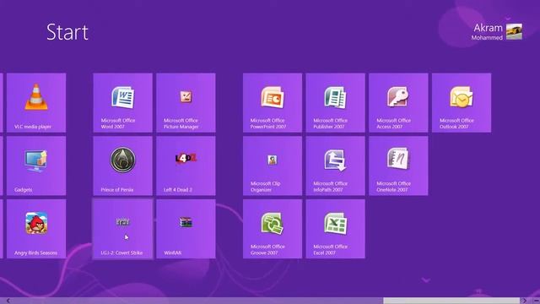Open Microsoft Office Outlook 2007 tile

(462, 102)
